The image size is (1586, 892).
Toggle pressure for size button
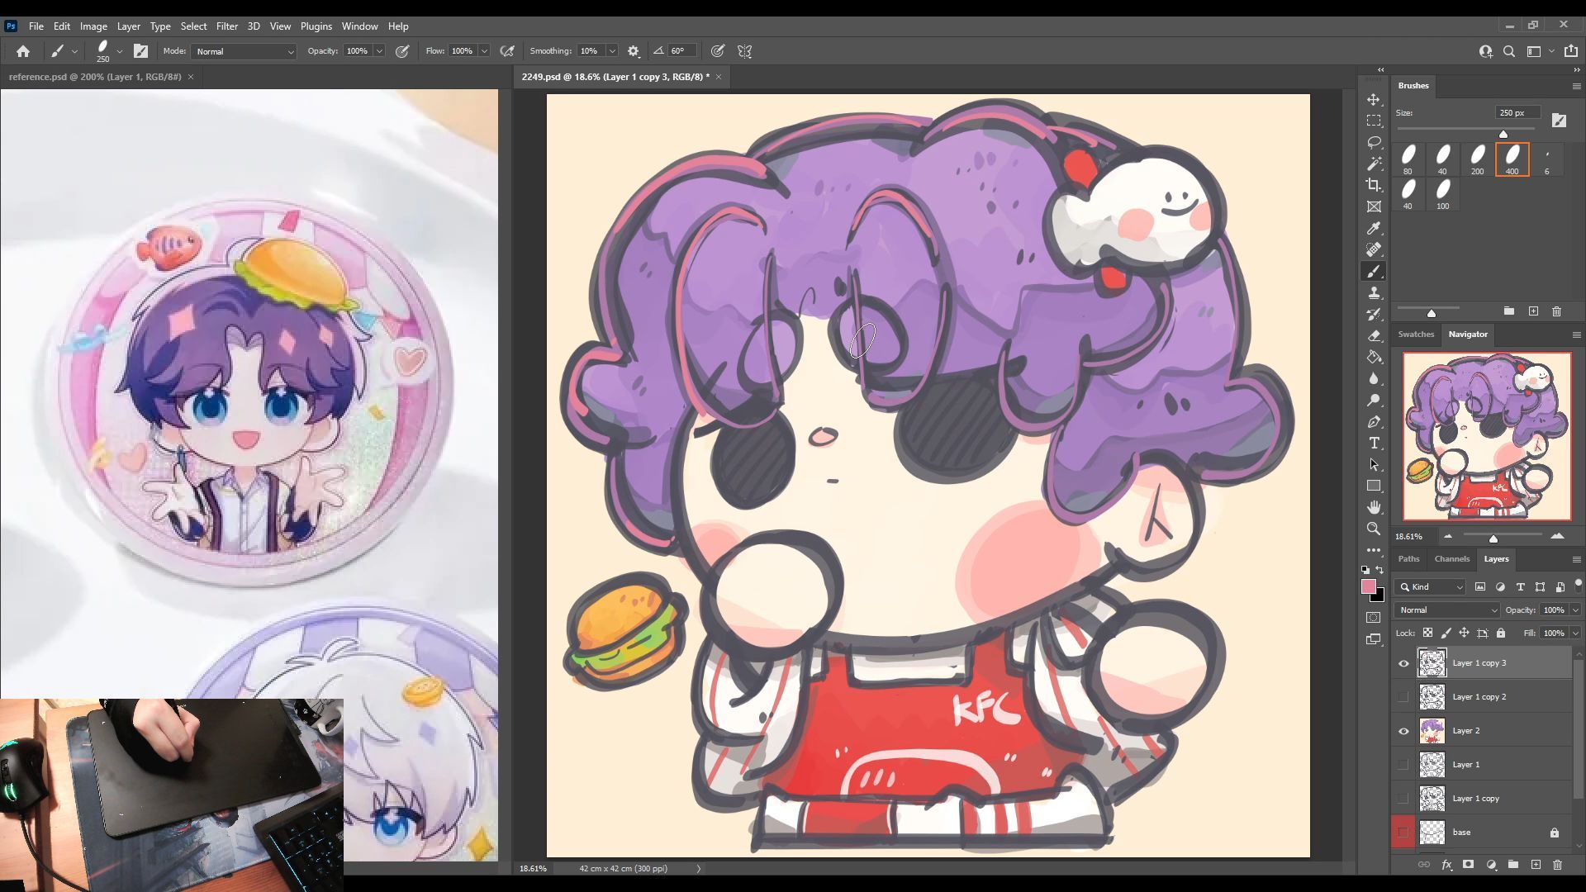point(718,51)
